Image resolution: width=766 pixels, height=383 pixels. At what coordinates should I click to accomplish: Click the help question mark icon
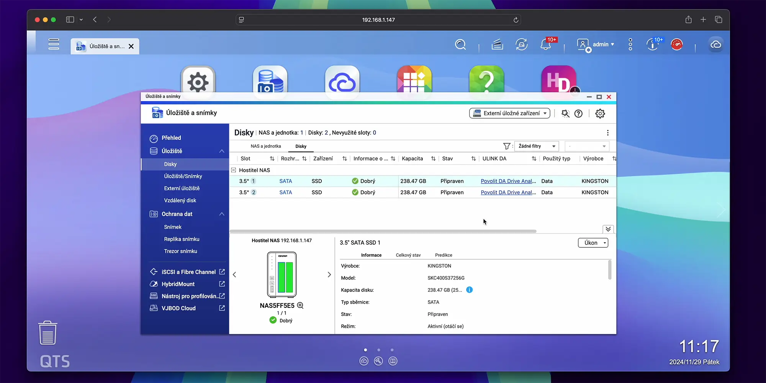pos(578,113)
